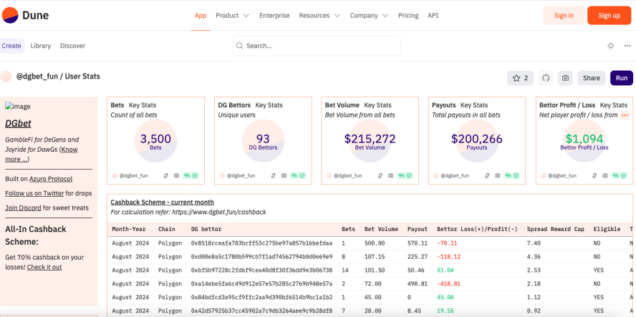Click the camera screenshot icon beside Share

pyautogui.click(x=565, y=78)
